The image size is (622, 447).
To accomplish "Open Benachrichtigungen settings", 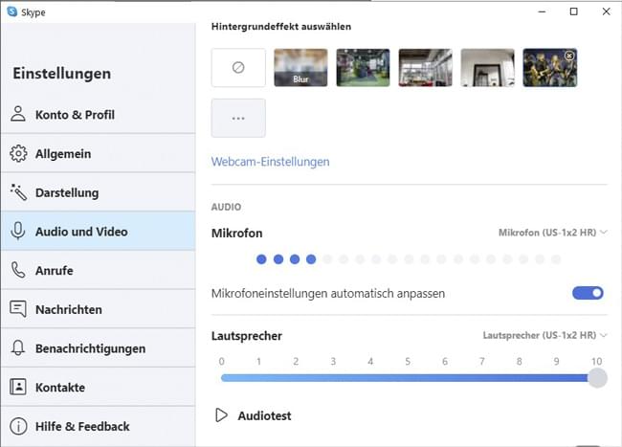I will point(98,347).
